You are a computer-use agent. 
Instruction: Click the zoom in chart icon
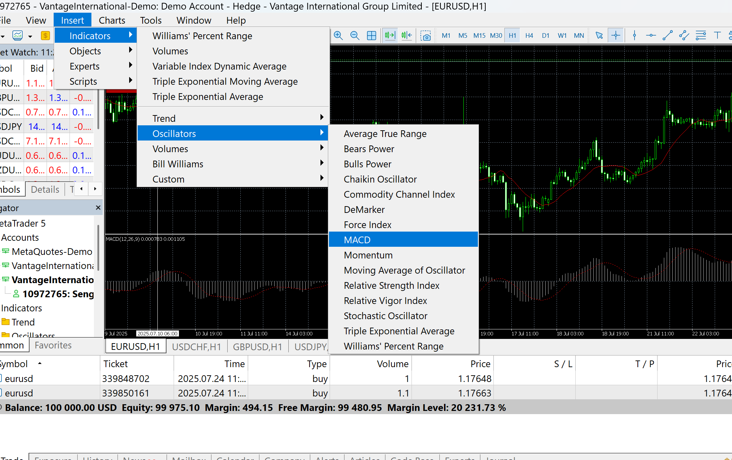(x=338, y=36)
